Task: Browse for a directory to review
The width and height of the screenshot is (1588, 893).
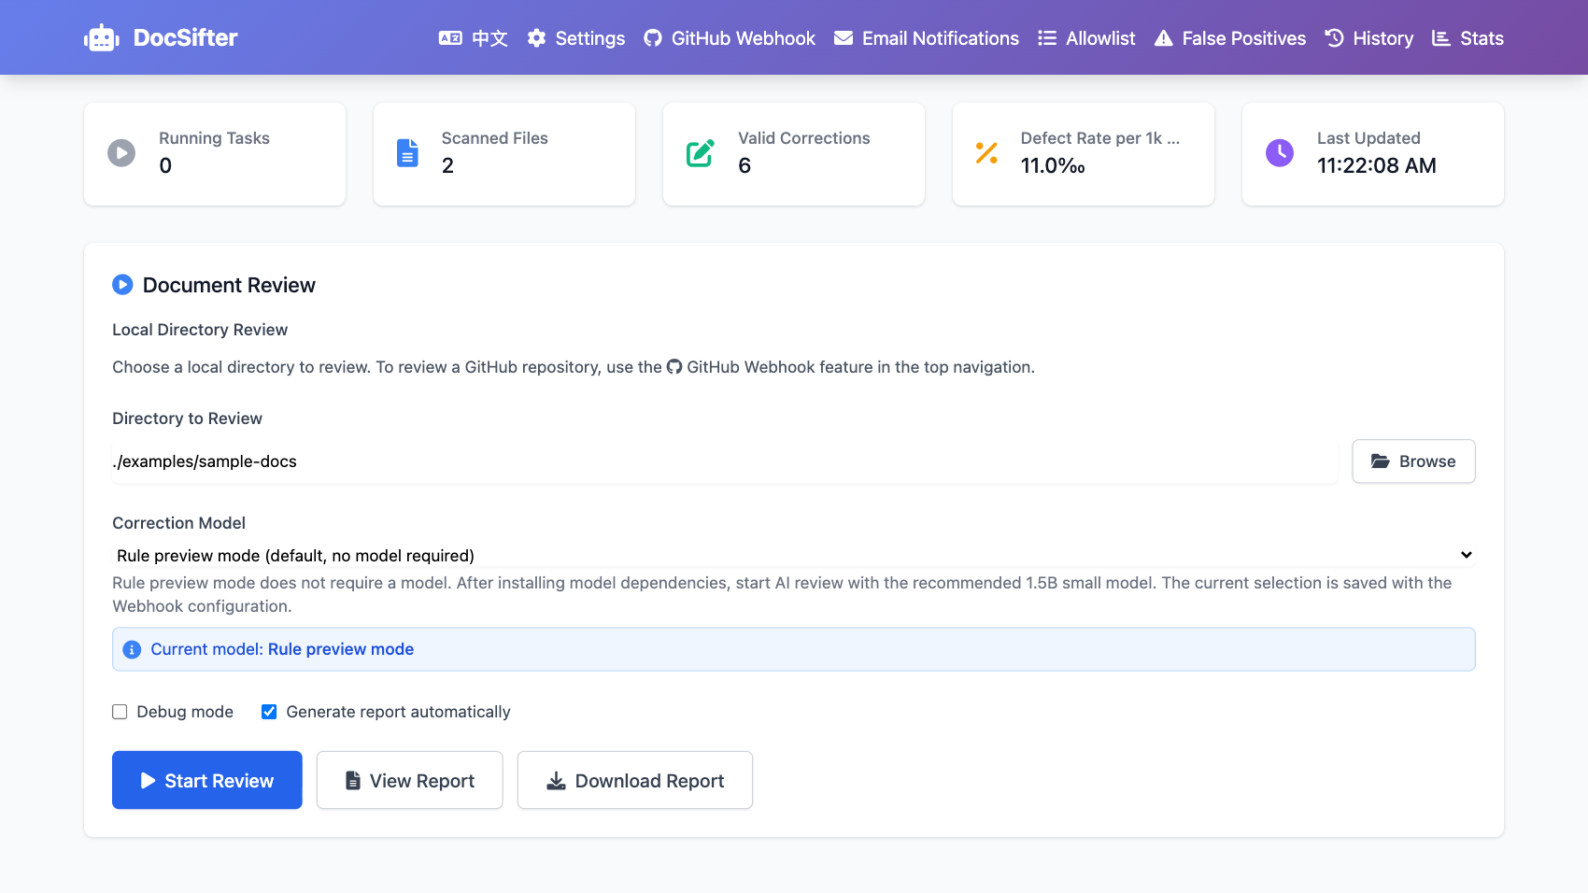Action: [x=1414, y=461]
